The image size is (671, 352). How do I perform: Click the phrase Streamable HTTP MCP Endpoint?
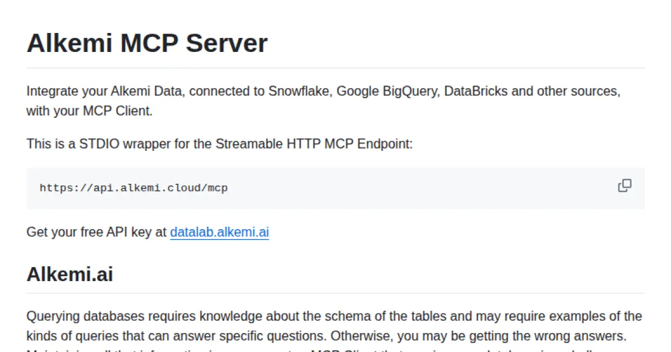point(314,144)
